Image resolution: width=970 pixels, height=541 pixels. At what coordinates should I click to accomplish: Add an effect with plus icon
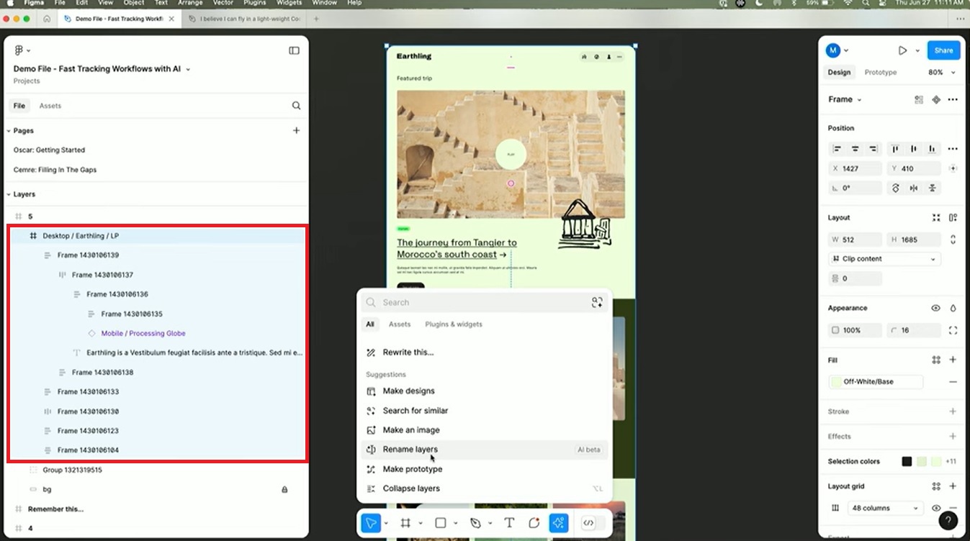(x=953, y=436)
